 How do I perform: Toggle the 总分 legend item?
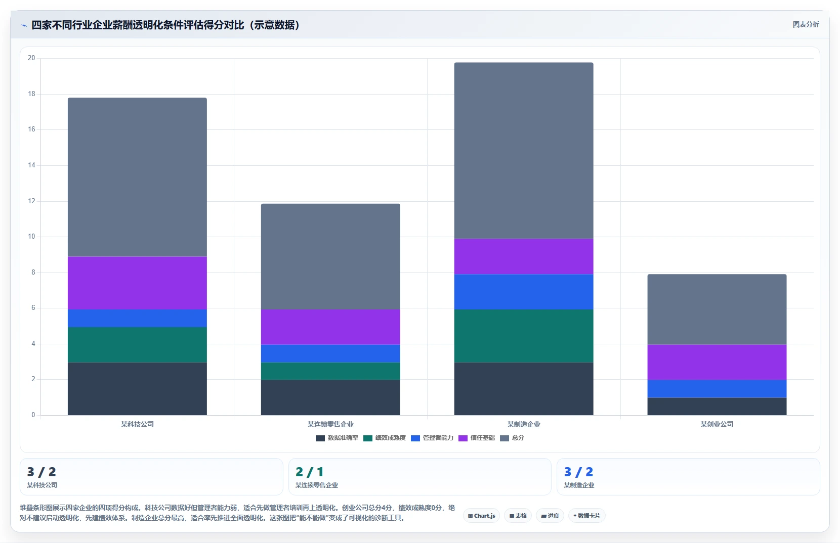[512, 438]
